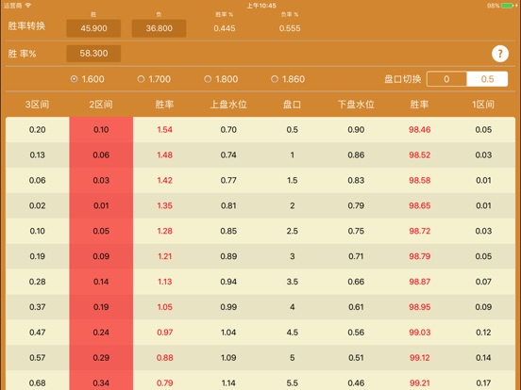This screenshot has width=521, height=390.
Task: Click upper water level cell 0.99
Action: pyautogui.click(x=228, y=307)
